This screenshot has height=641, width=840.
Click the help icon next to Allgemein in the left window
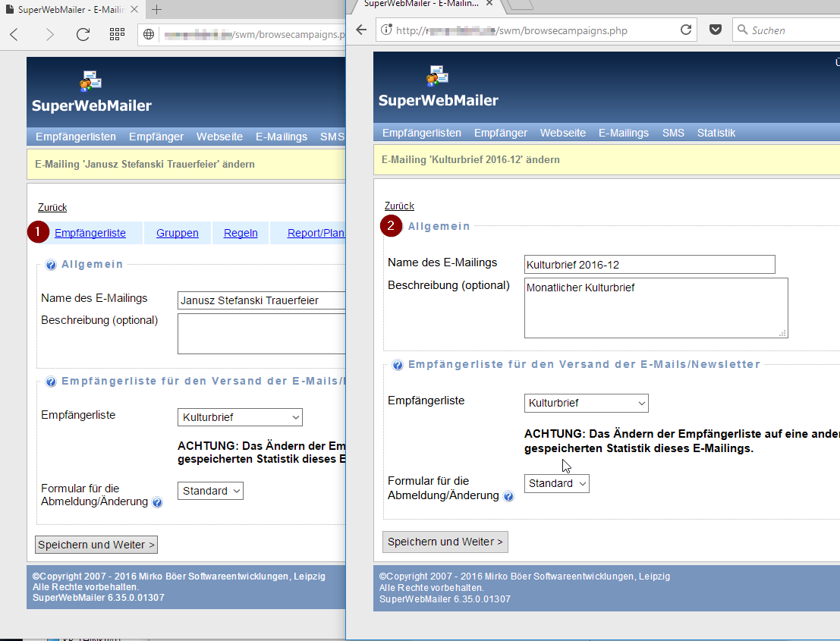click(x=49, y=264)
